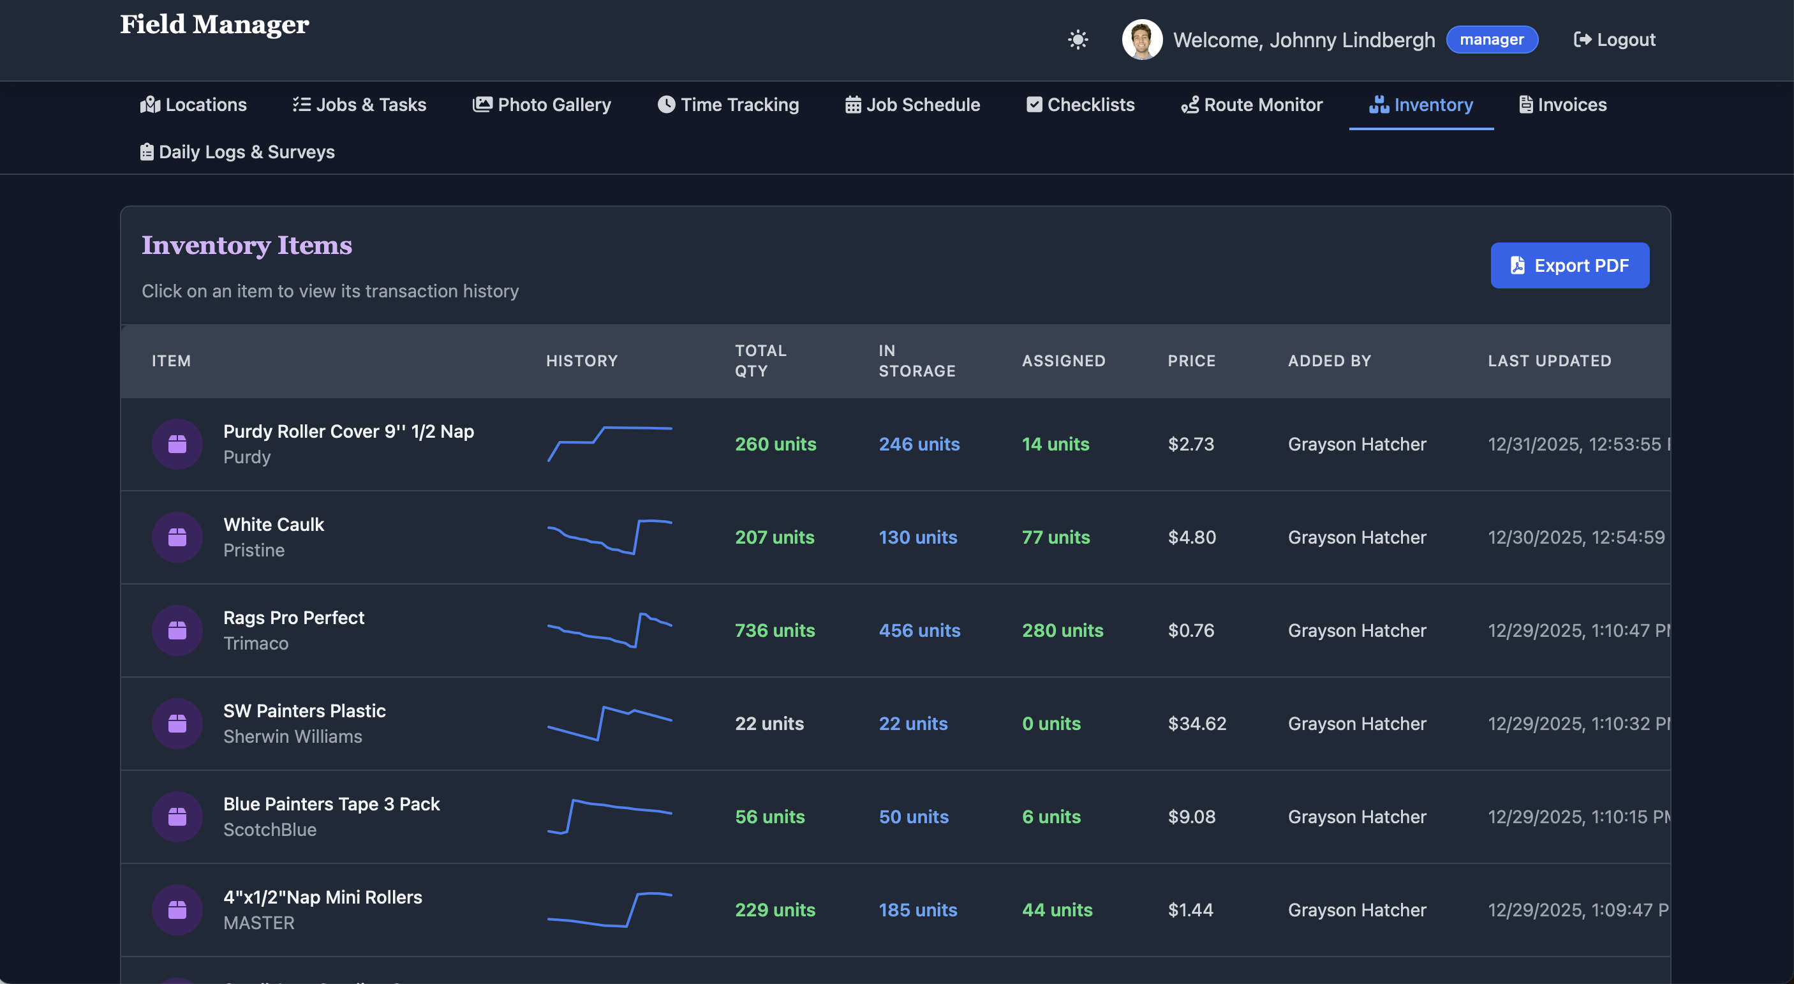Open Rags Pro Perfect history sparkline
1794x984 pixels.
pyautogui.click(x=609, y=630)
